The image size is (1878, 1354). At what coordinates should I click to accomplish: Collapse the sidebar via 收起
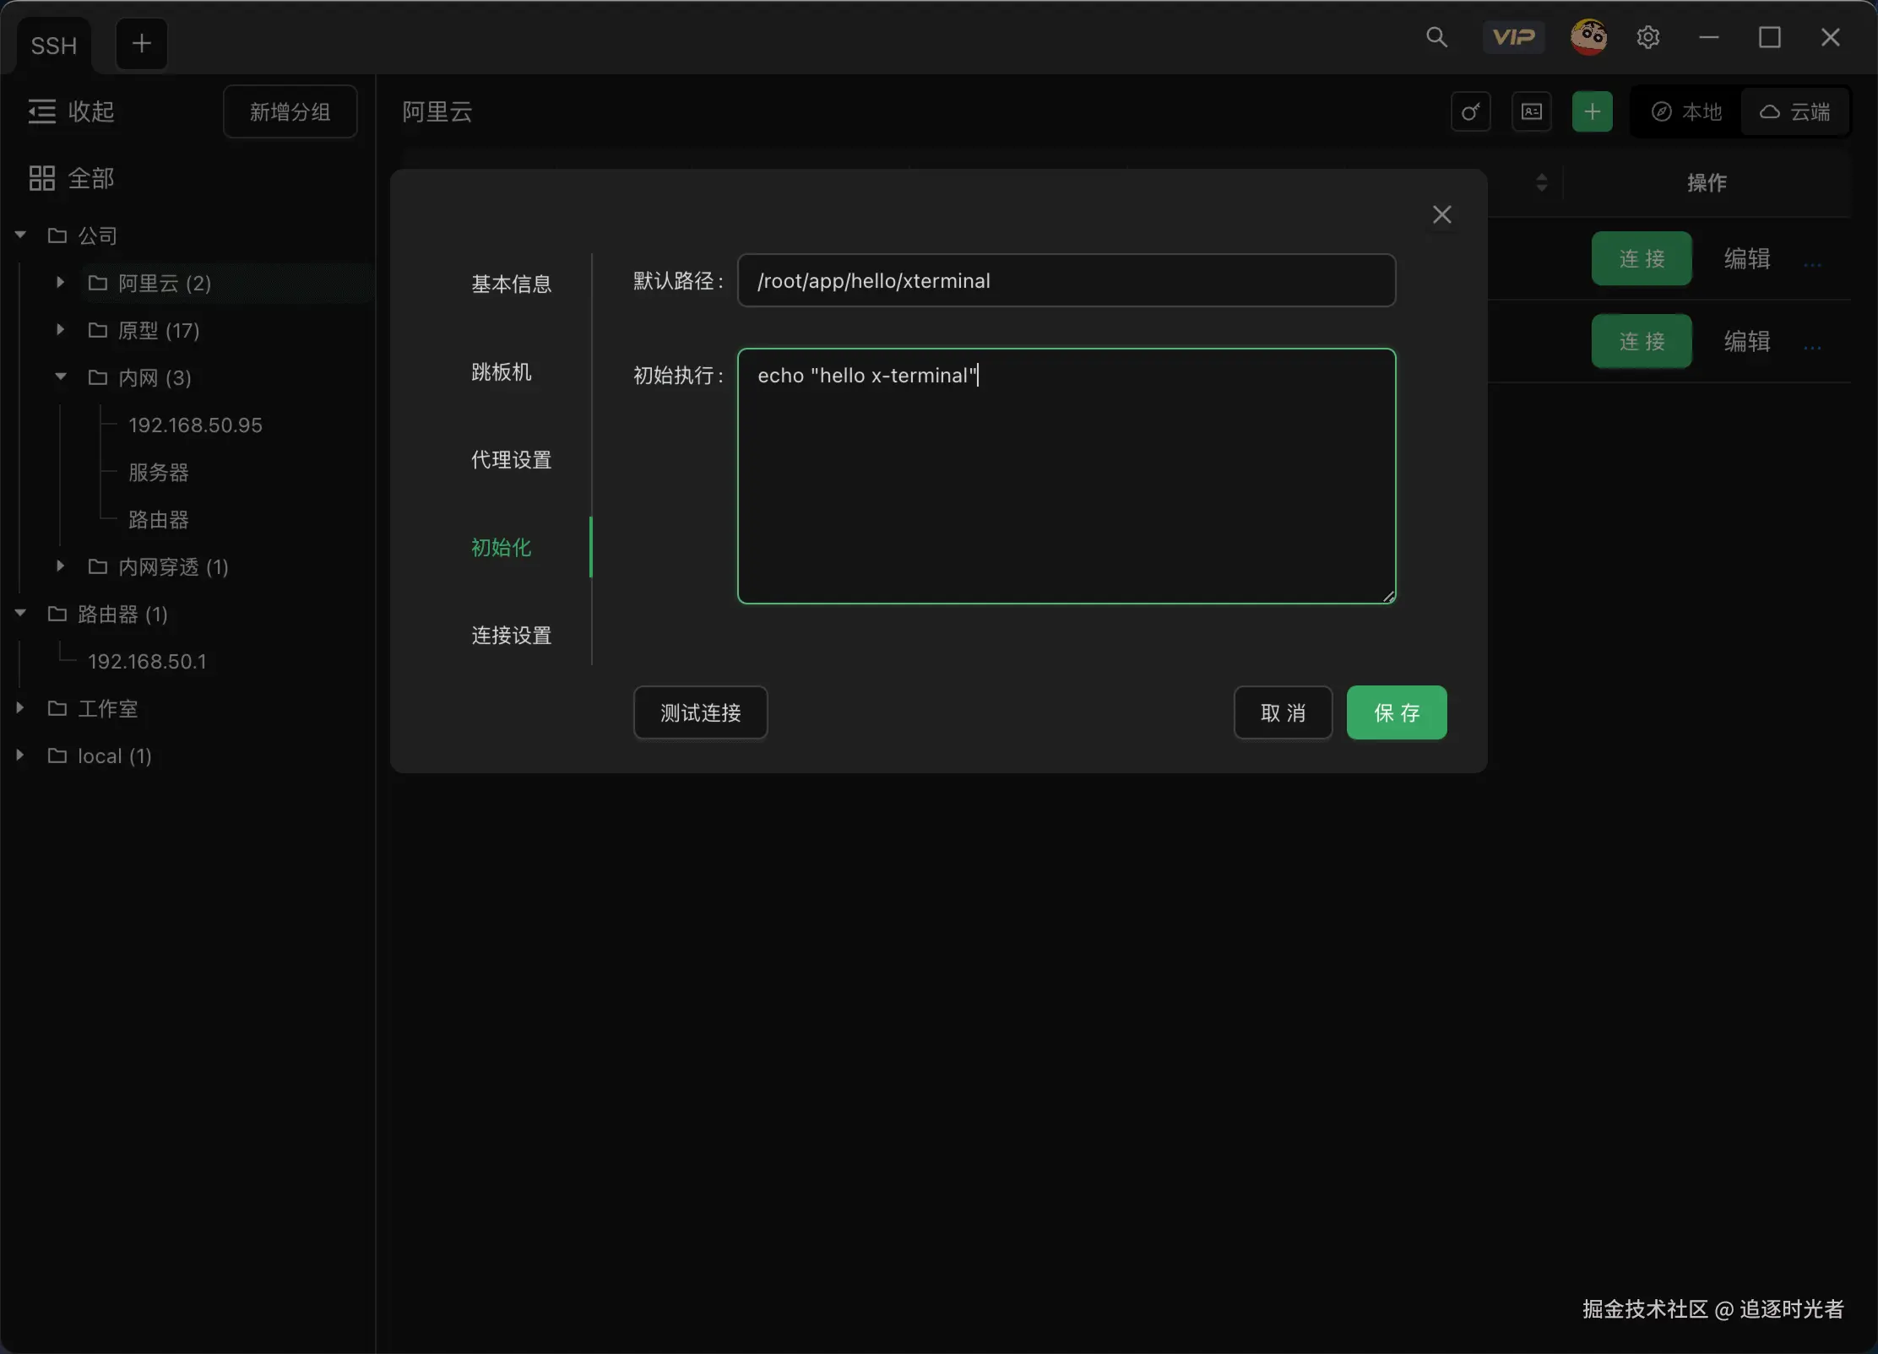click(72, 111)
